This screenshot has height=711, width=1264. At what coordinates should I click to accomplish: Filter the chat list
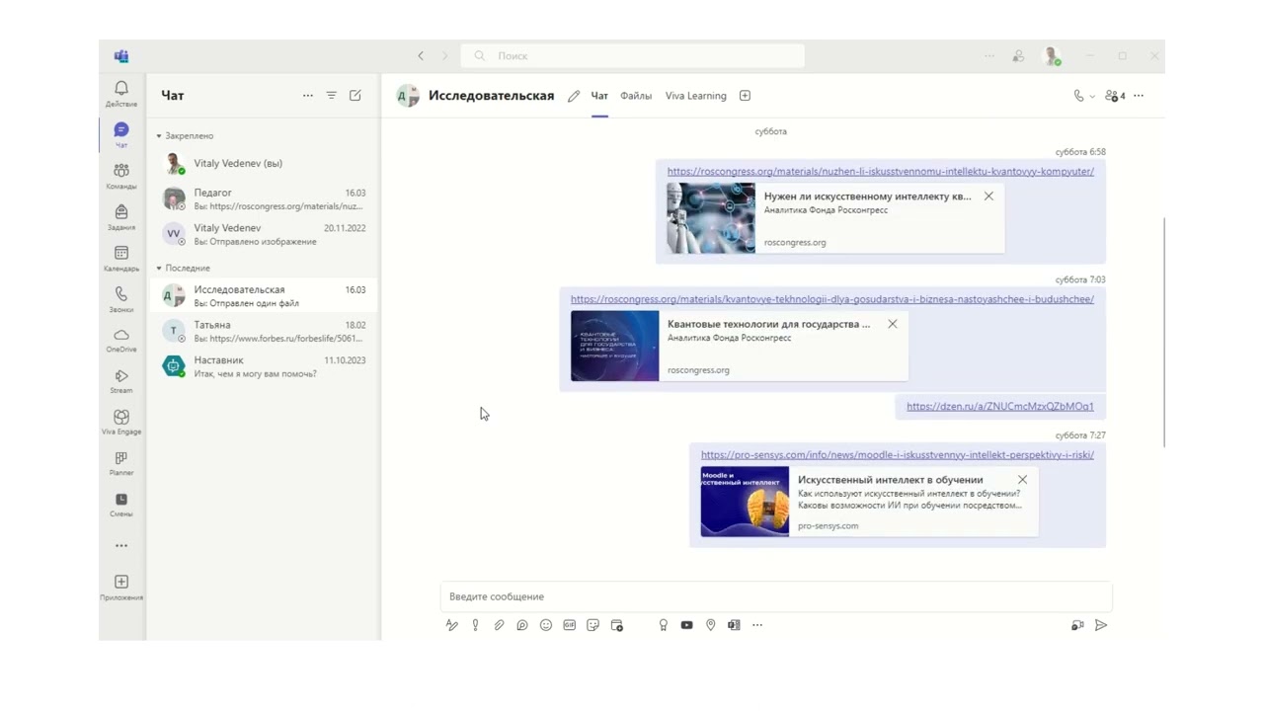pos(332,96)
